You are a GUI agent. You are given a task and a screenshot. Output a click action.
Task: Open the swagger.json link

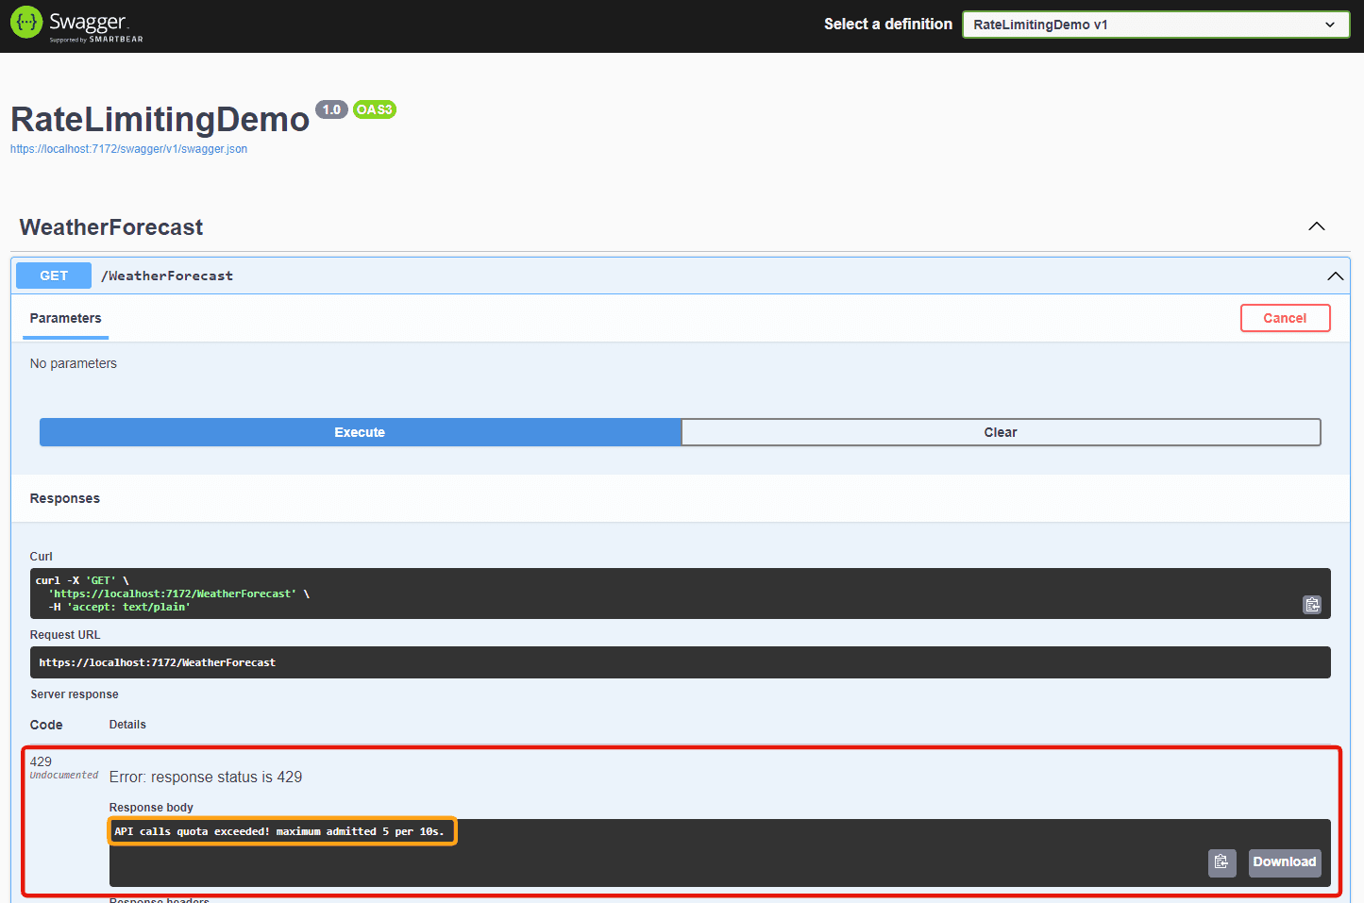[128, 149]
